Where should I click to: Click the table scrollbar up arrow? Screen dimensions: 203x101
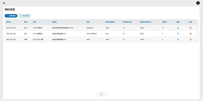pyautogui.click(x=197, y=25)
